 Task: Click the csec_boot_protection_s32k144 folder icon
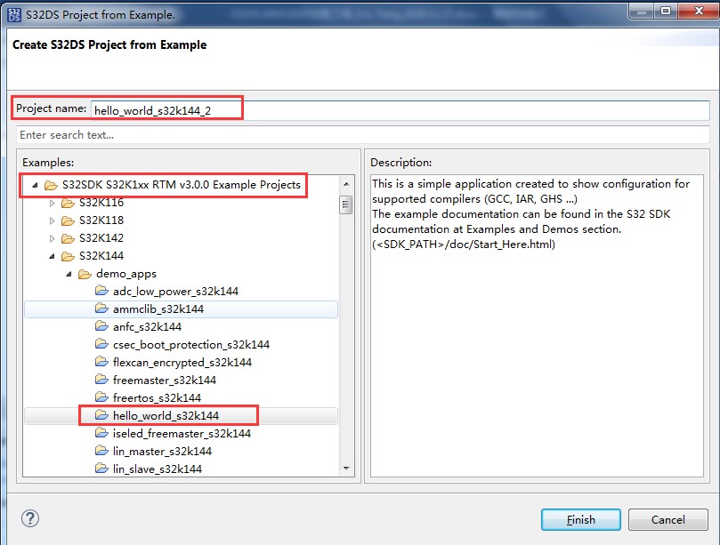101,344
